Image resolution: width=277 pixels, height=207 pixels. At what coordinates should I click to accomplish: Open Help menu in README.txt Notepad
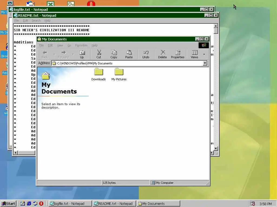point(47,20)
